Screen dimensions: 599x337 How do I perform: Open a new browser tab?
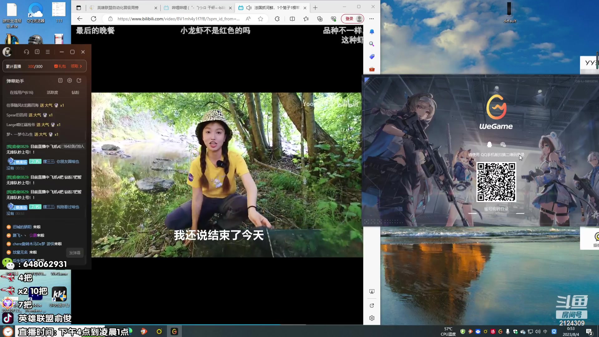coord(315,7)
